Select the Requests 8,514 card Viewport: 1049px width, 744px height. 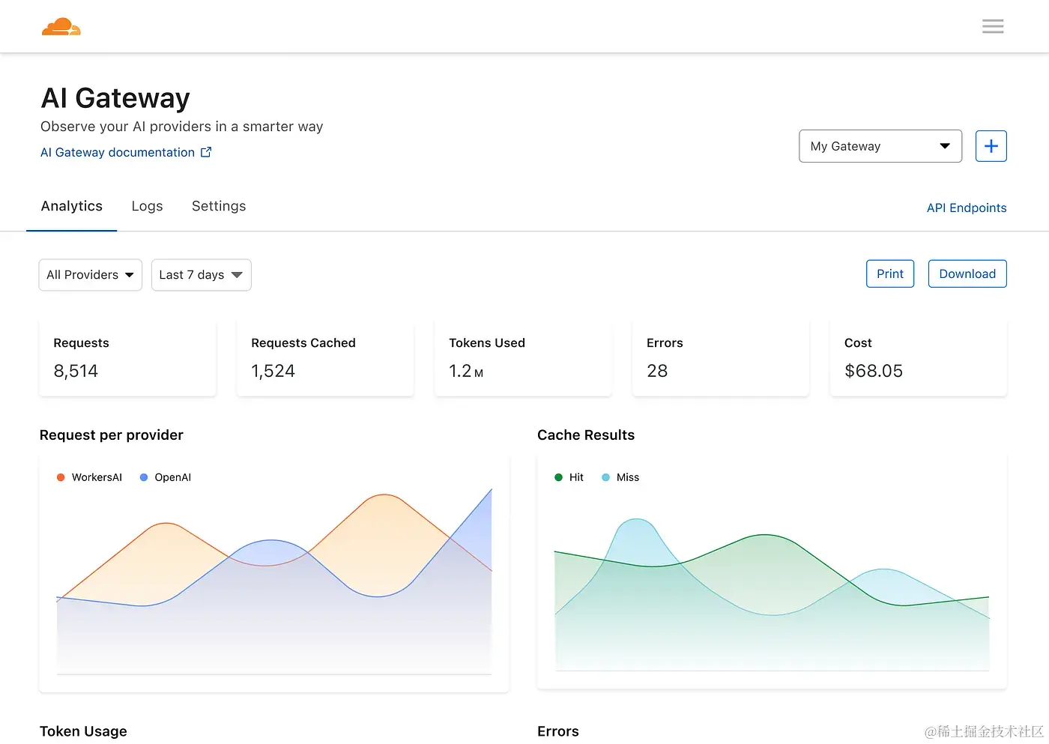click(x=127, y=358)
